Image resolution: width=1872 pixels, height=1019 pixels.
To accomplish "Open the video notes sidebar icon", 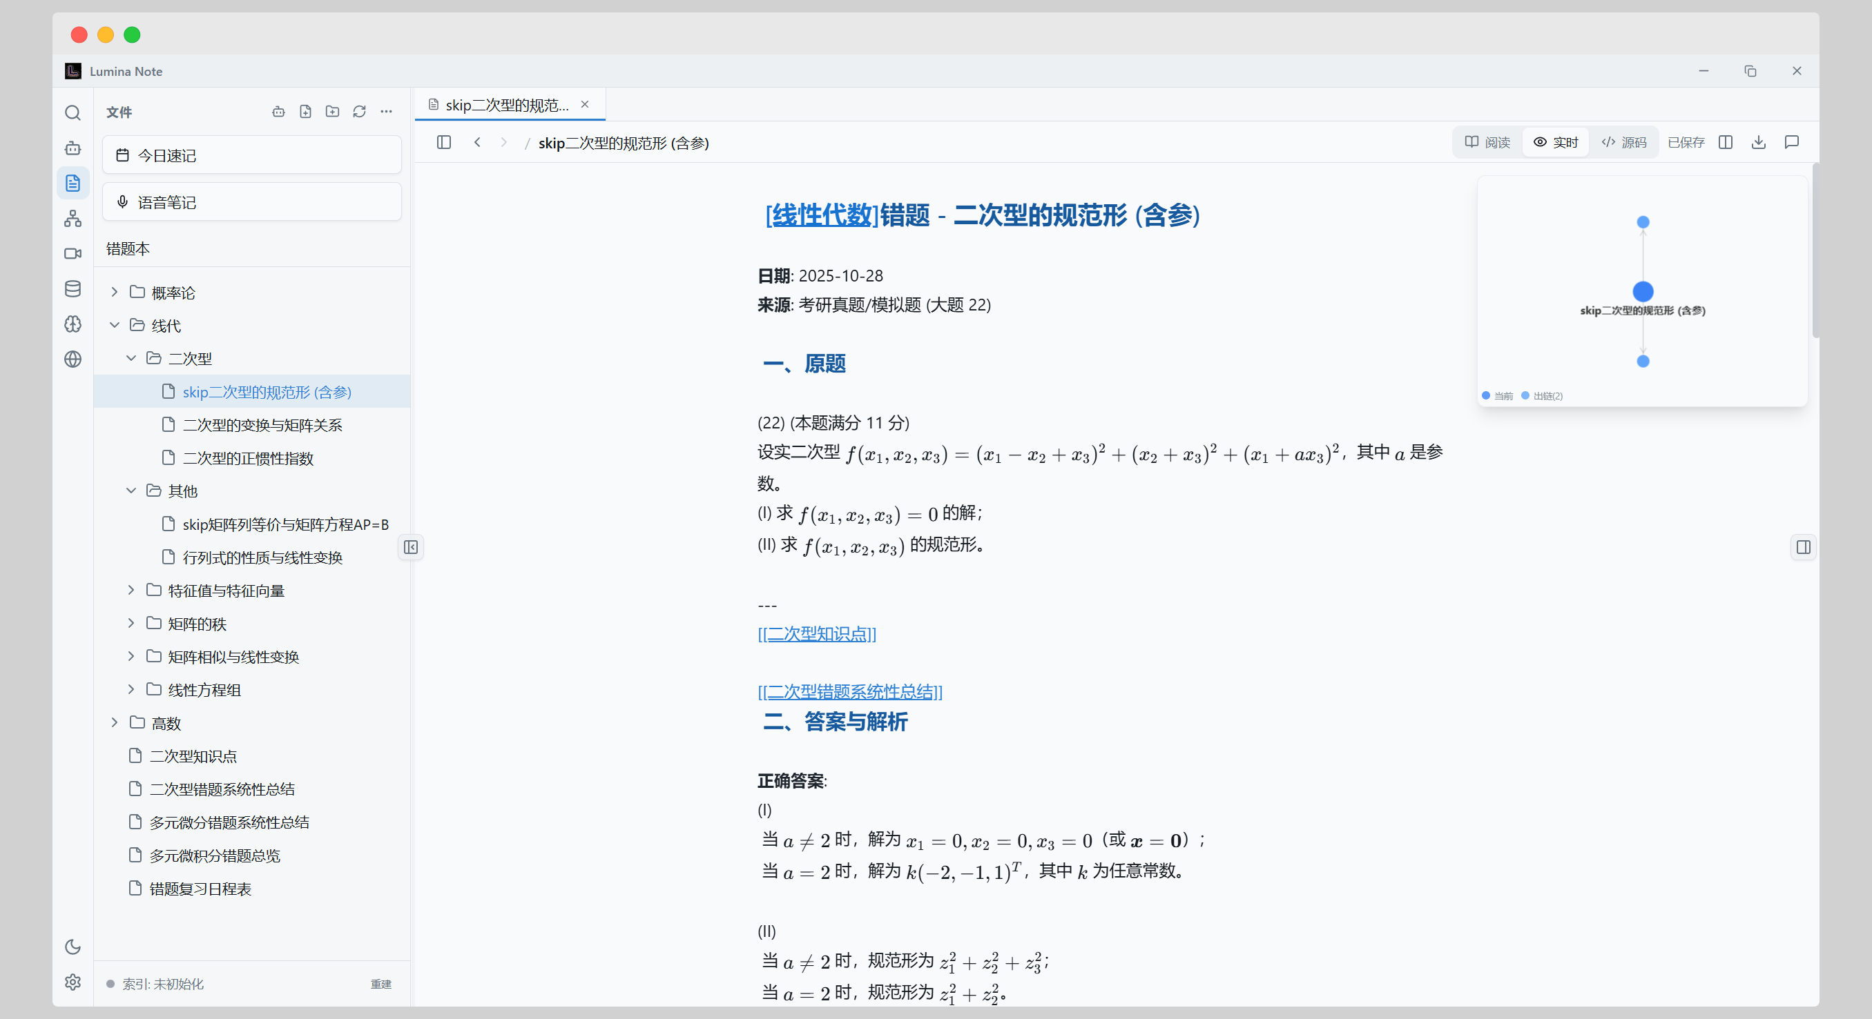I will (x=73, y=253).
